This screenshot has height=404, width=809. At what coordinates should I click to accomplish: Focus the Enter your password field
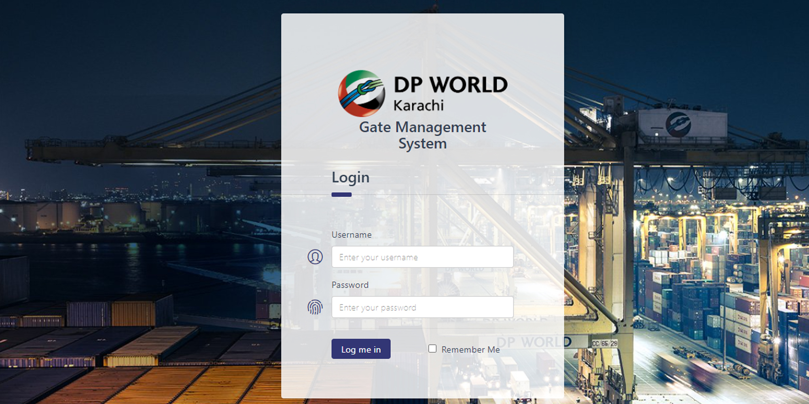tap(422, 307)
